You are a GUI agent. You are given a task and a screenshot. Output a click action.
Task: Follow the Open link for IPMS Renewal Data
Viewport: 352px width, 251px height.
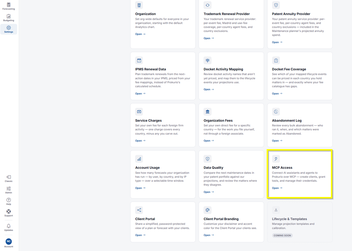[140, 94]
